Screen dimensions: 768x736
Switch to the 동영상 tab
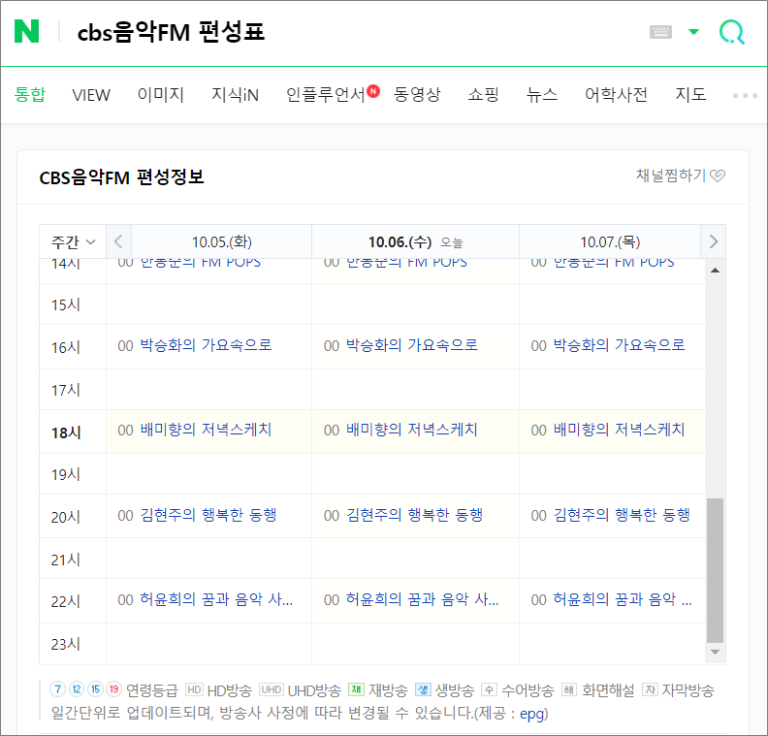417,94
